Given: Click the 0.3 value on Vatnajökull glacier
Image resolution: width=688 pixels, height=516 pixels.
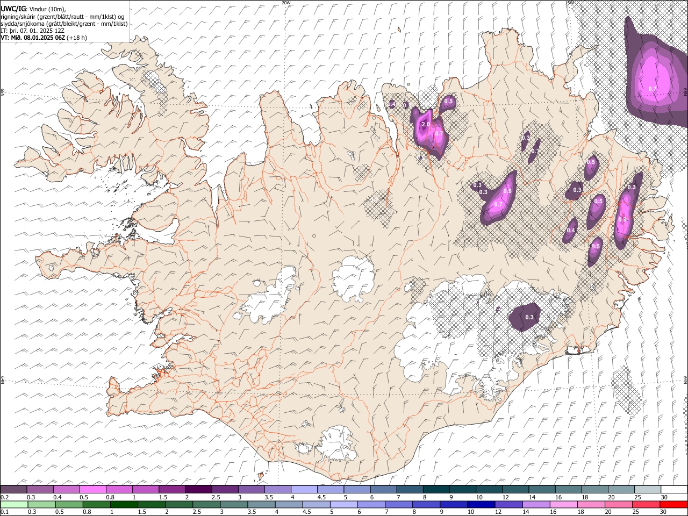Looking at the screenshot, I should tap(529, 317).
